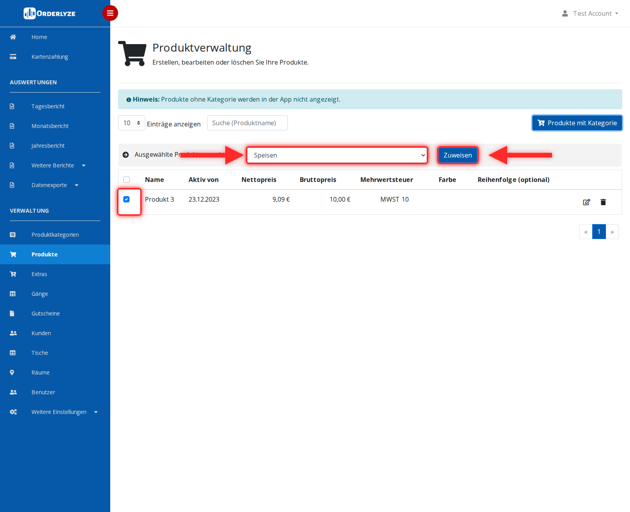Viewport: 630px width, 512px height.
Task: Open the Speisen category dropdown
Action: [337, 155]
